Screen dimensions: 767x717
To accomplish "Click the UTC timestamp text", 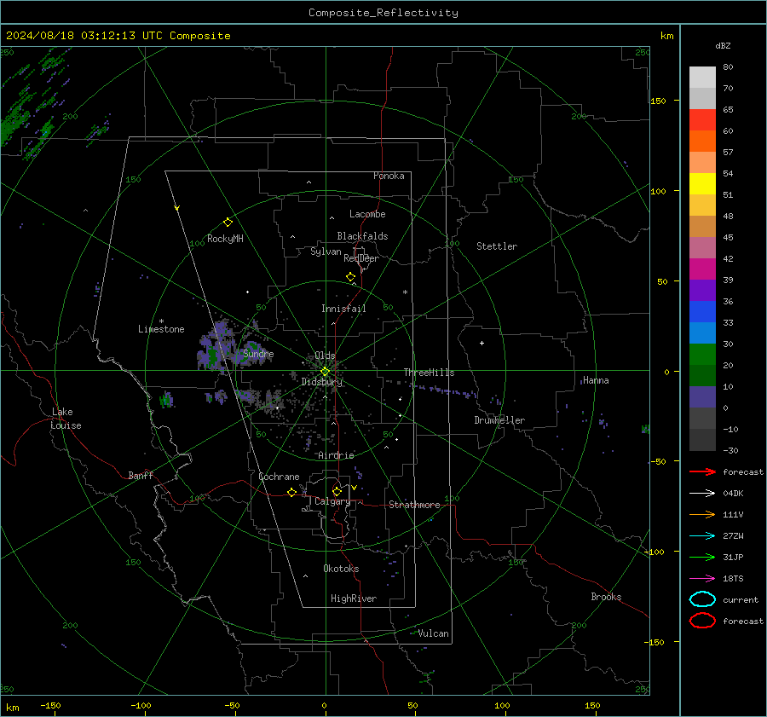I will coord(118,36).
